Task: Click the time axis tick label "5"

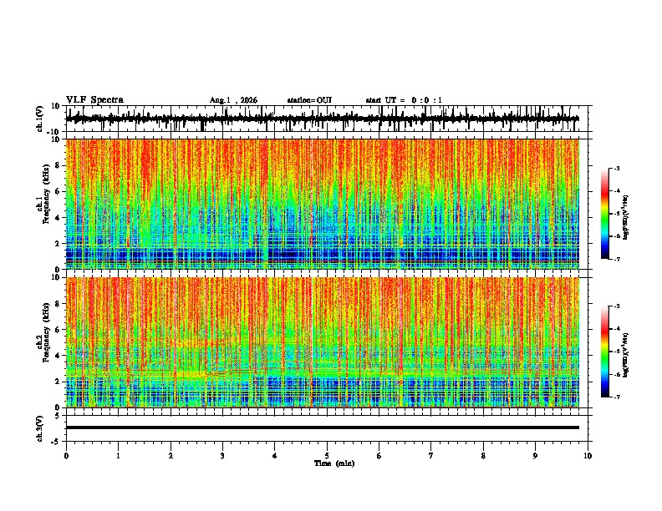Action: click(x=327, y=456)
